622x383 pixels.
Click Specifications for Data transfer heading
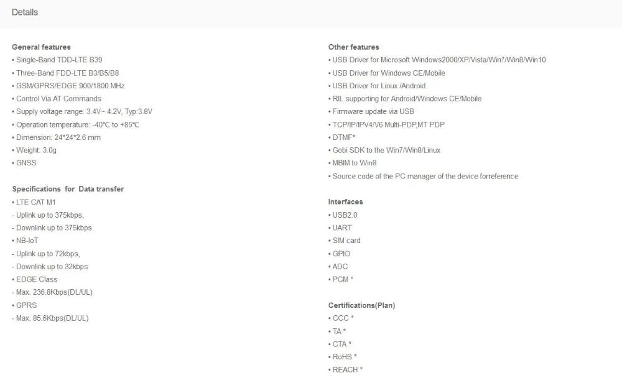[x=68, y=189]
